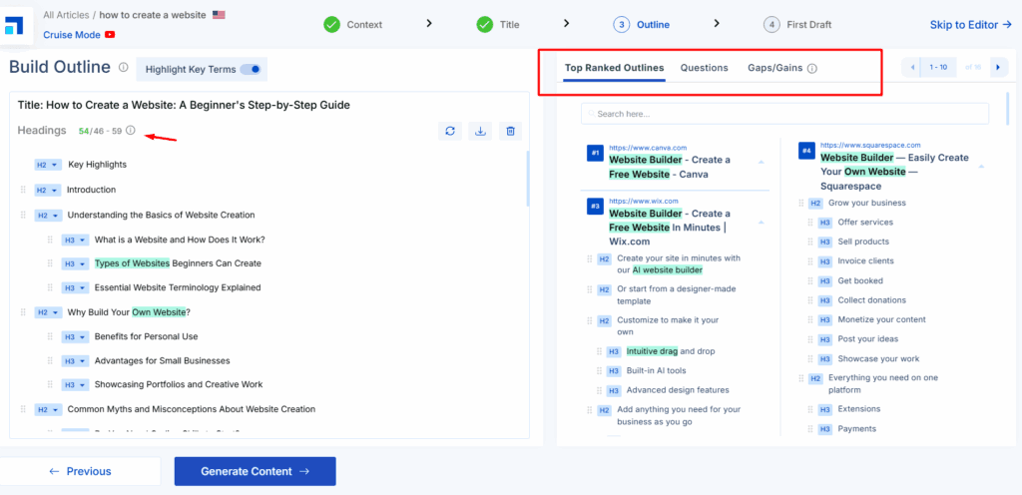
Task: Collapse the Squarespace outline card
Action: pyautogui.click(x=981, y=167)
